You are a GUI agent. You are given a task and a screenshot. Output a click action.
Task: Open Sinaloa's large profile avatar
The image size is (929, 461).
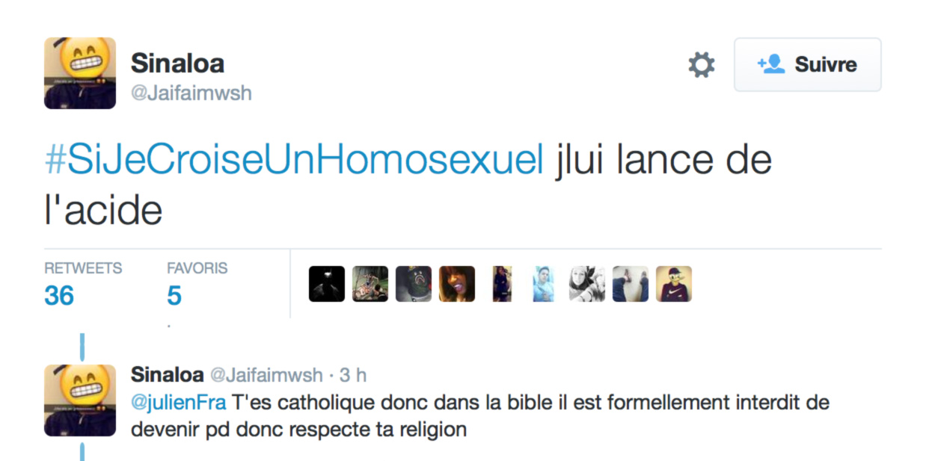coord(80,73)
